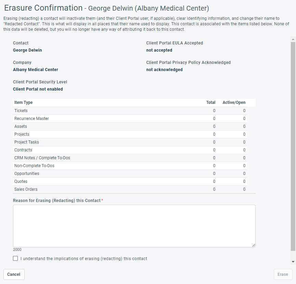
Task: Click the Total column header
Action: point(211,103)
